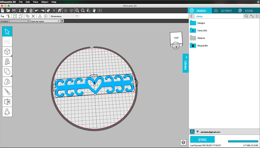Close the Untitled-1 document tab
This screenshot has width=260, height=148.
[28, 21]
